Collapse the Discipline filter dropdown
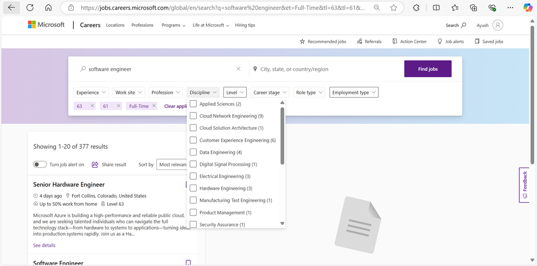 (203, 93)
